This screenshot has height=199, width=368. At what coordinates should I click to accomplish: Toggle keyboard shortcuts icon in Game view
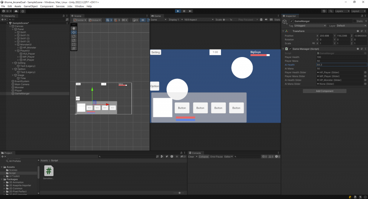point(271,20)
